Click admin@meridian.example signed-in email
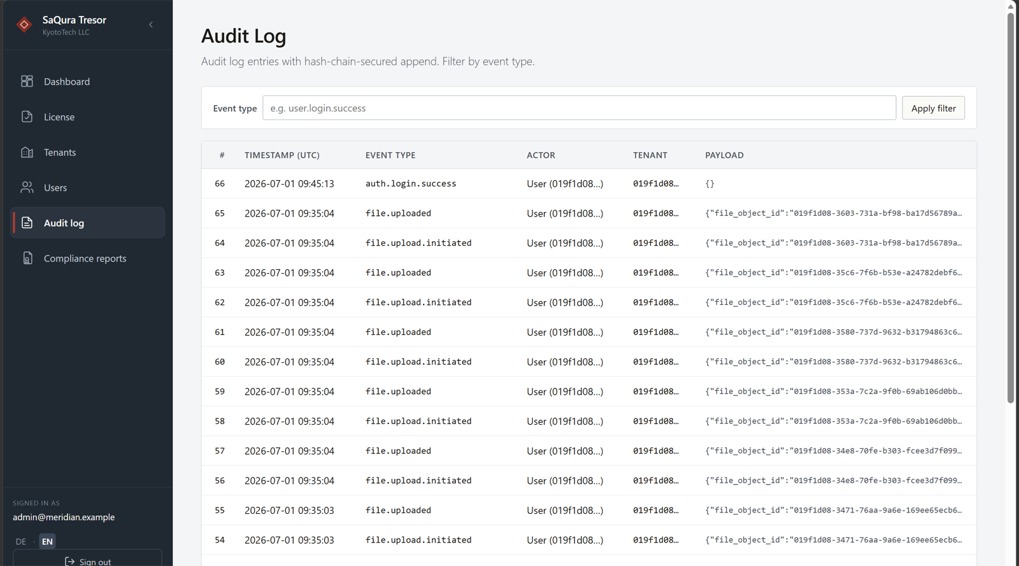Viewport: 1019px width, 566px height. (64, 517)
